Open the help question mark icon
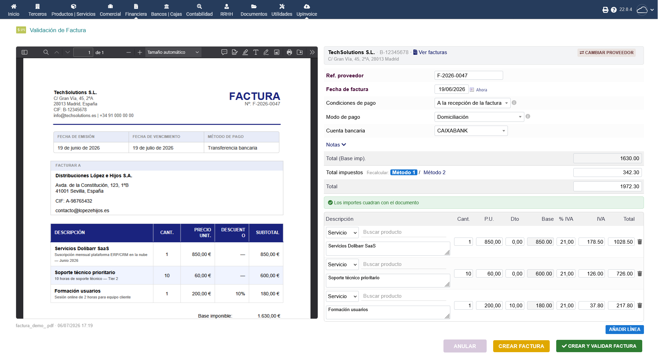 click(x=614, y=10)
